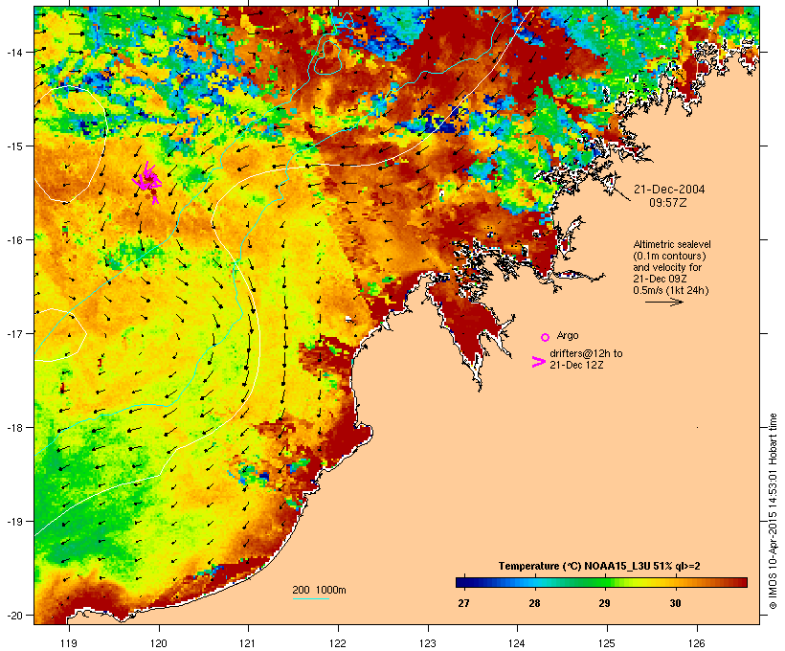Select the '09:57Z' time text
This screenshot has width=785, height=651.
pyautogui.click(x=668, y=203)
